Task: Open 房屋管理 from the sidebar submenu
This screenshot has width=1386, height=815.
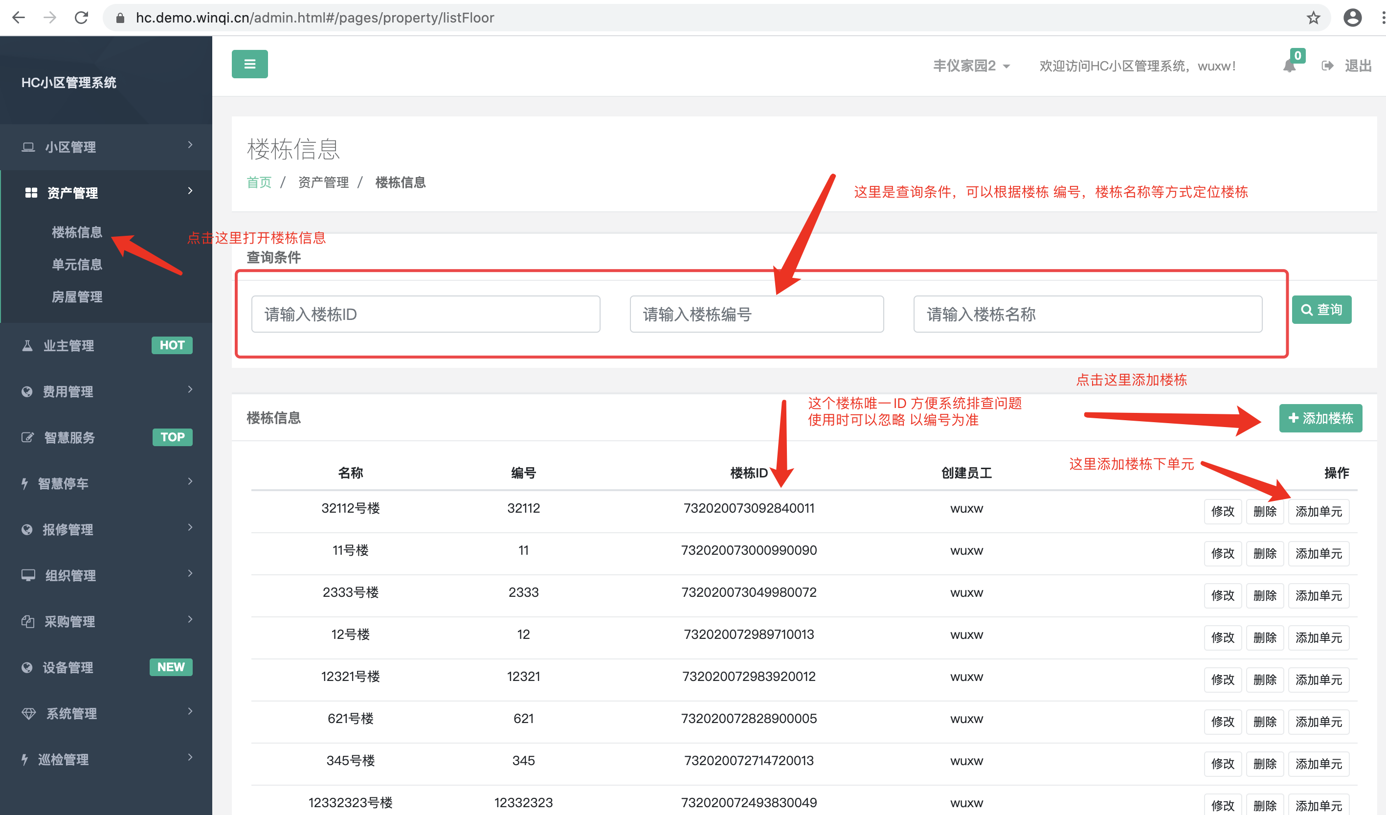Action: coord(77,297)
